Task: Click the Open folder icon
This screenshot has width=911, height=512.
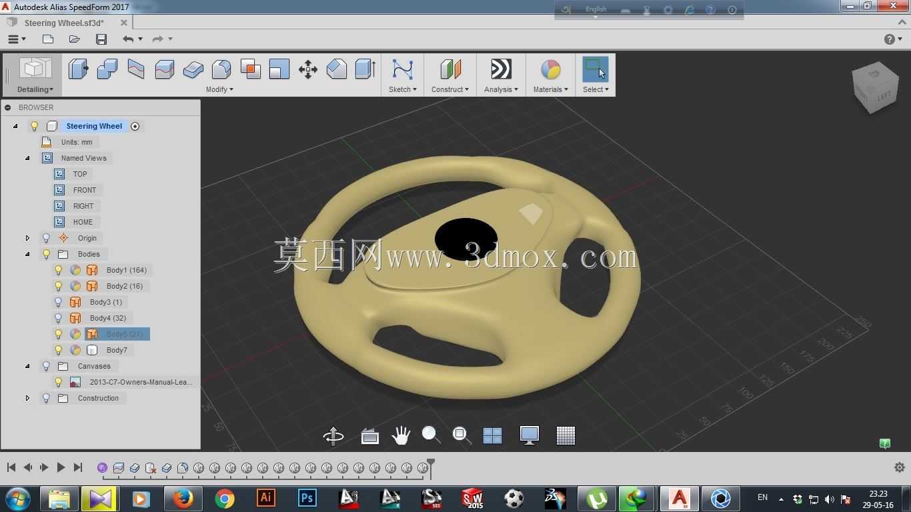Action: pyautogui.click(x=75, y=39)
